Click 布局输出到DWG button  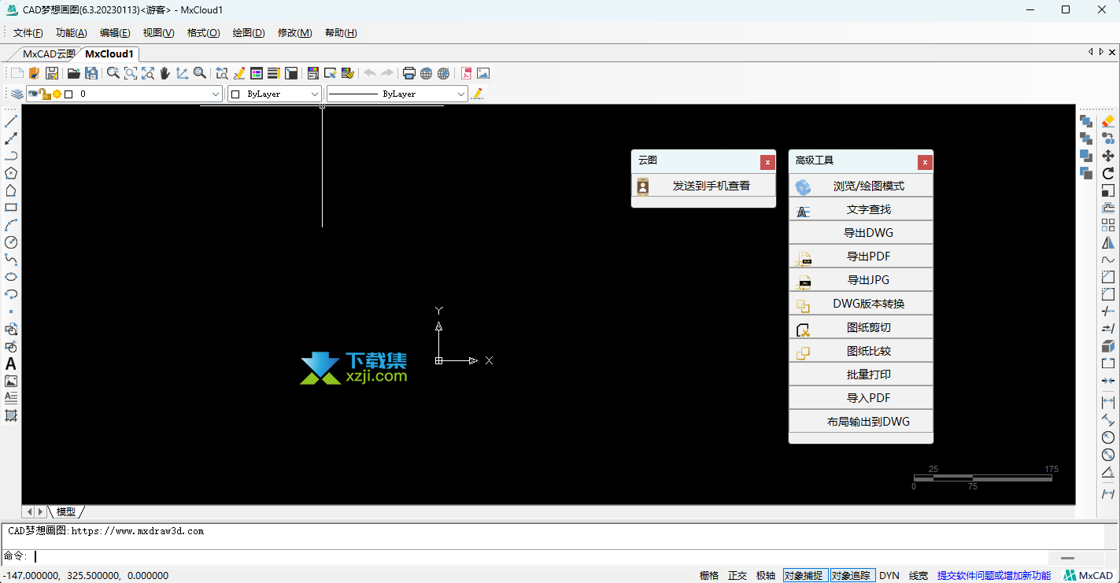pyautogui.click(x=861, y=422)
